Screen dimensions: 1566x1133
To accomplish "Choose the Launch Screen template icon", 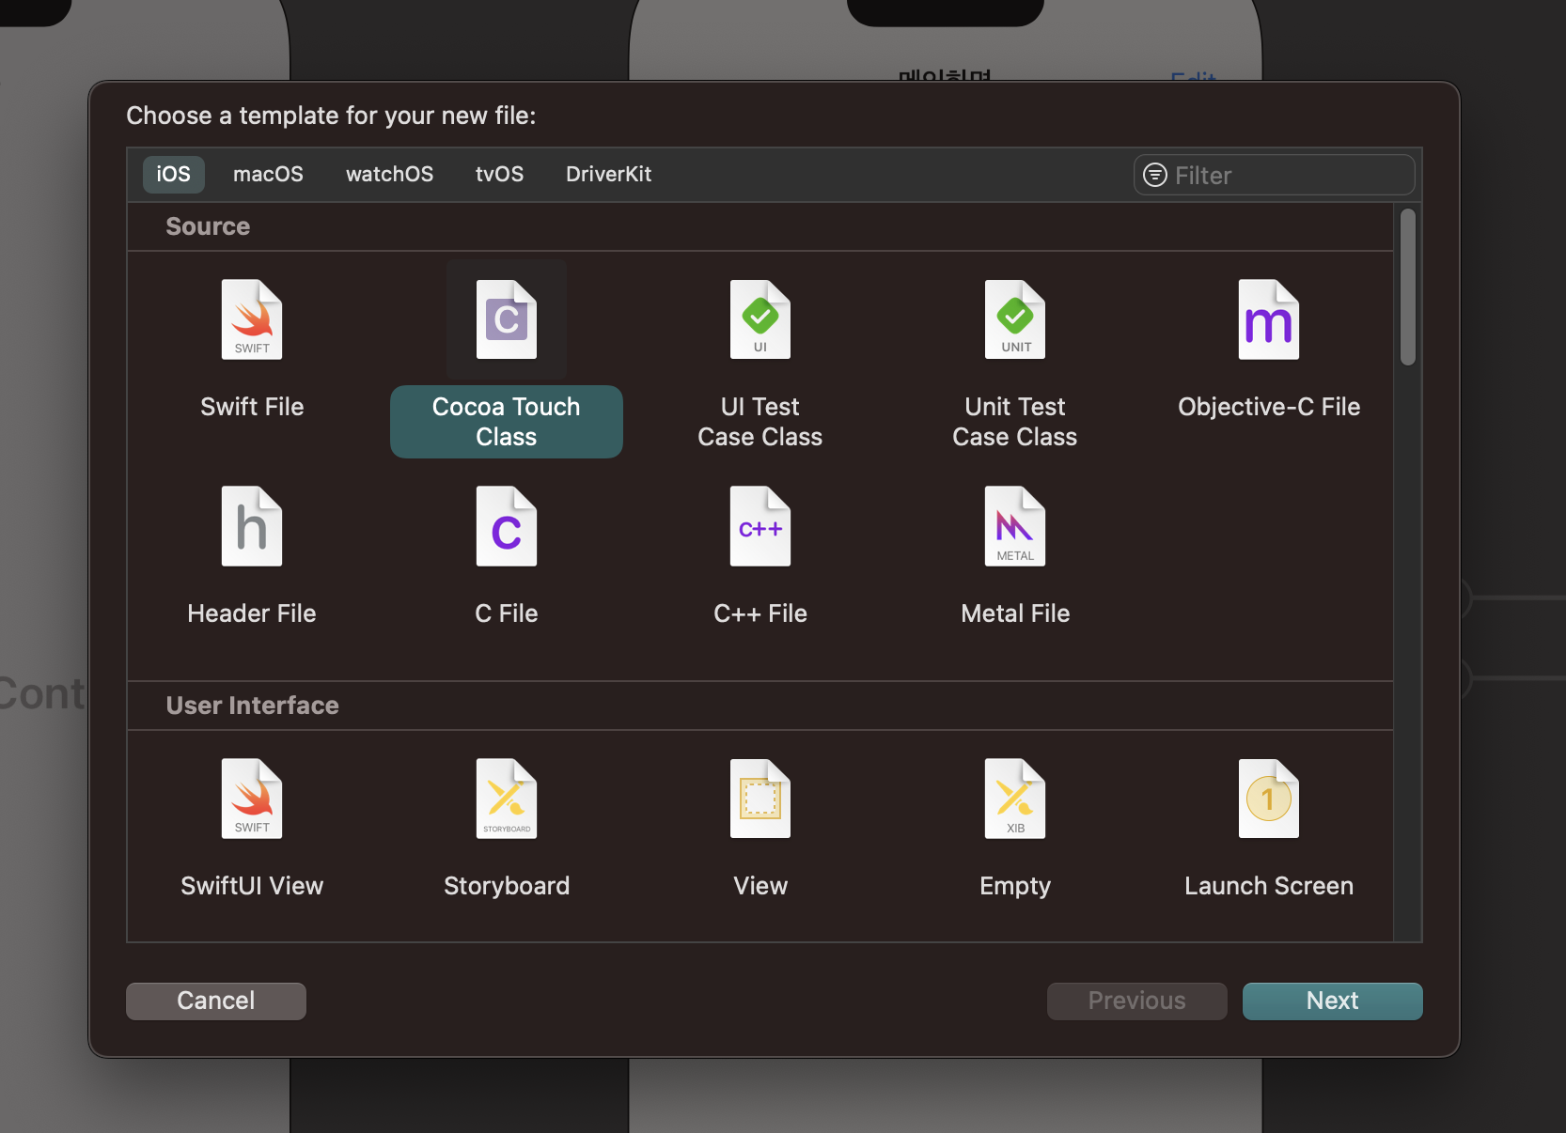I will pos(1269,799).
